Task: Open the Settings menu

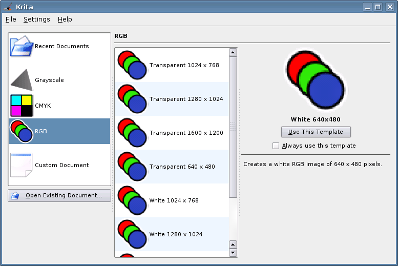Action: tap(37, 19)
